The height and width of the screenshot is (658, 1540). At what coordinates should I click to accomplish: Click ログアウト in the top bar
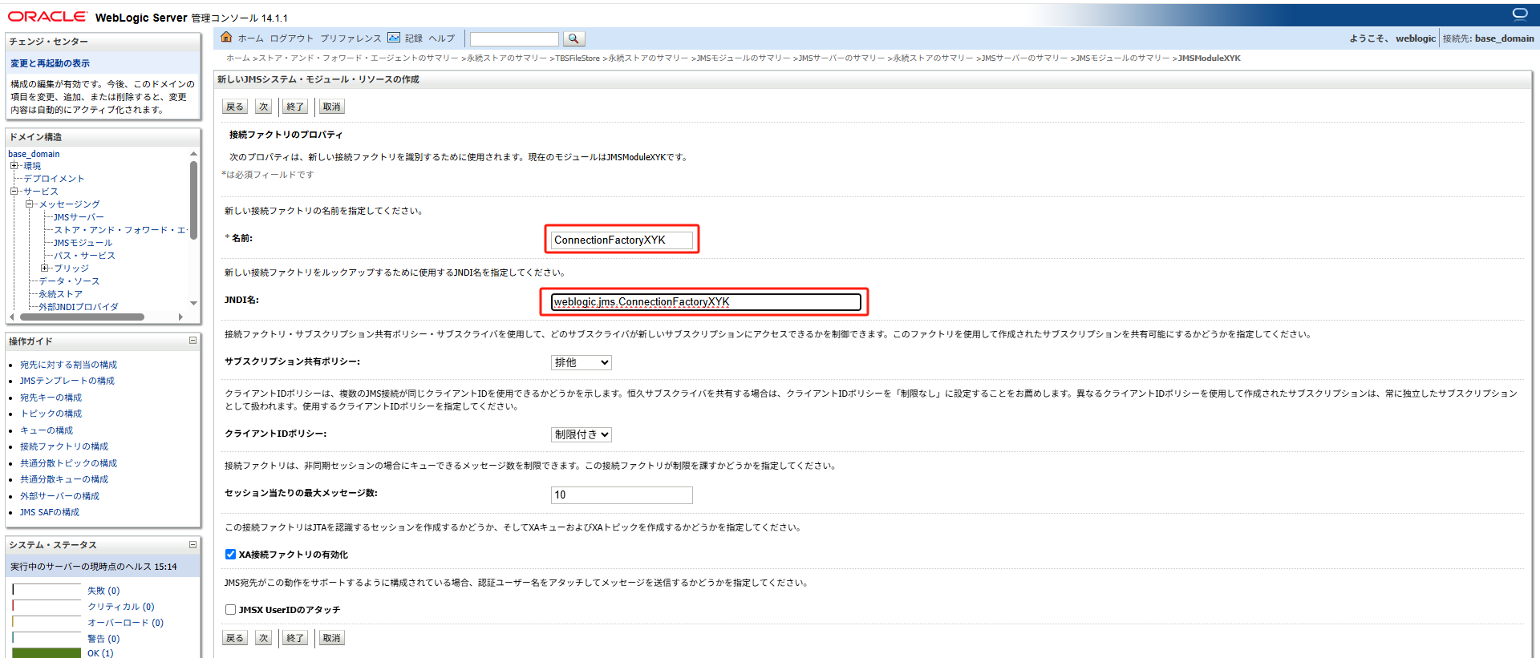click(292, 38)
